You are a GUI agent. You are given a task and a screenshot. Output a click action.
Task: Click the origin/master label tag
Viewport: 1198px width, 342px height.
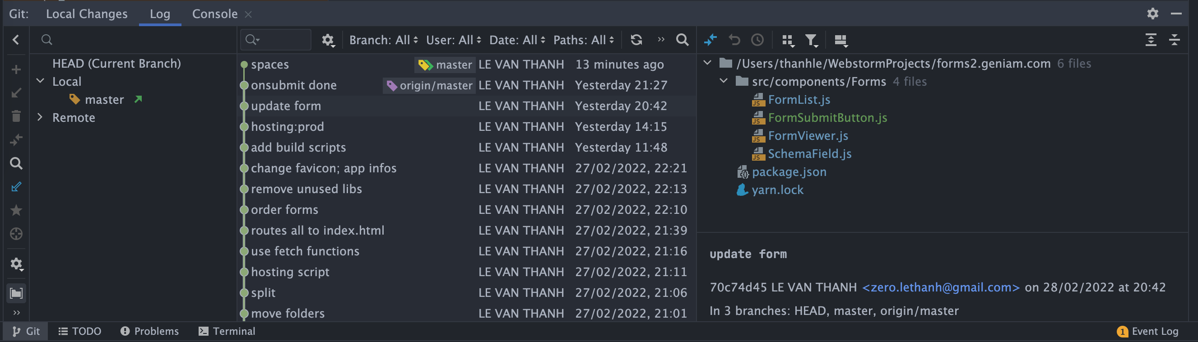coord(429,86)
